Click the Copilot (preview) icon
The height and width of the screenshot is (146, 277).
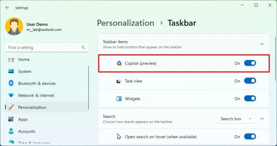coord(119,63)
